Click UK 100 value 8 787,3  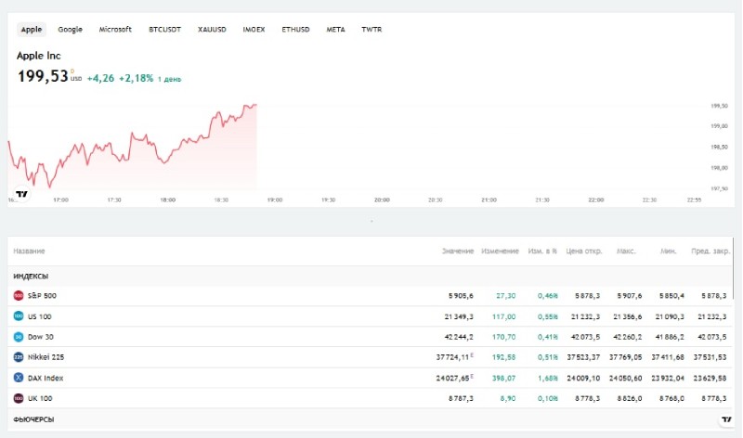point(461,398)
